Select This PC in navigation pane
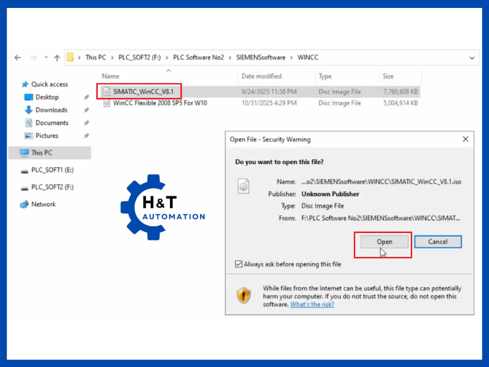 coord(42,153)
